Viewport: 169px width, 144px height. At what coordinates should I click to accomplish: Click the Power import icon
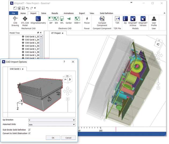(87, 20)
